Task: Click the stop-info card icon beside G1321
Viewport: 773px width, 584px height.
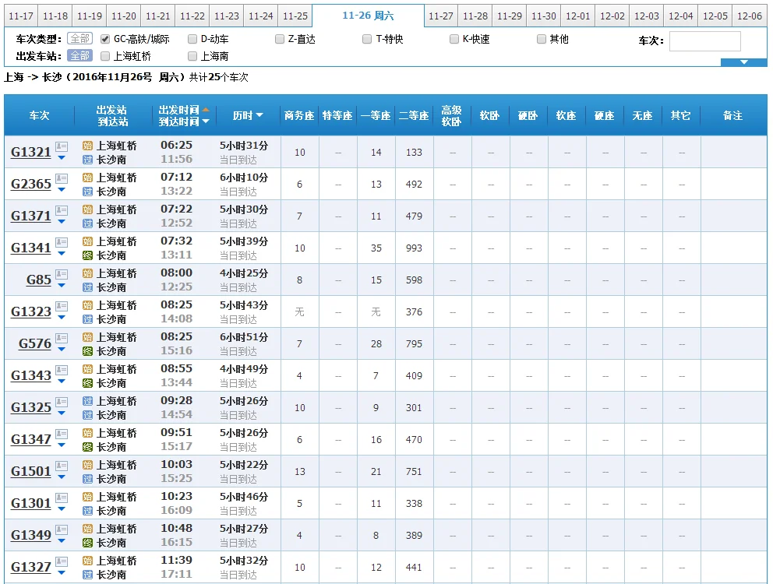Action: pyautogui.click(x=62, y=146)
